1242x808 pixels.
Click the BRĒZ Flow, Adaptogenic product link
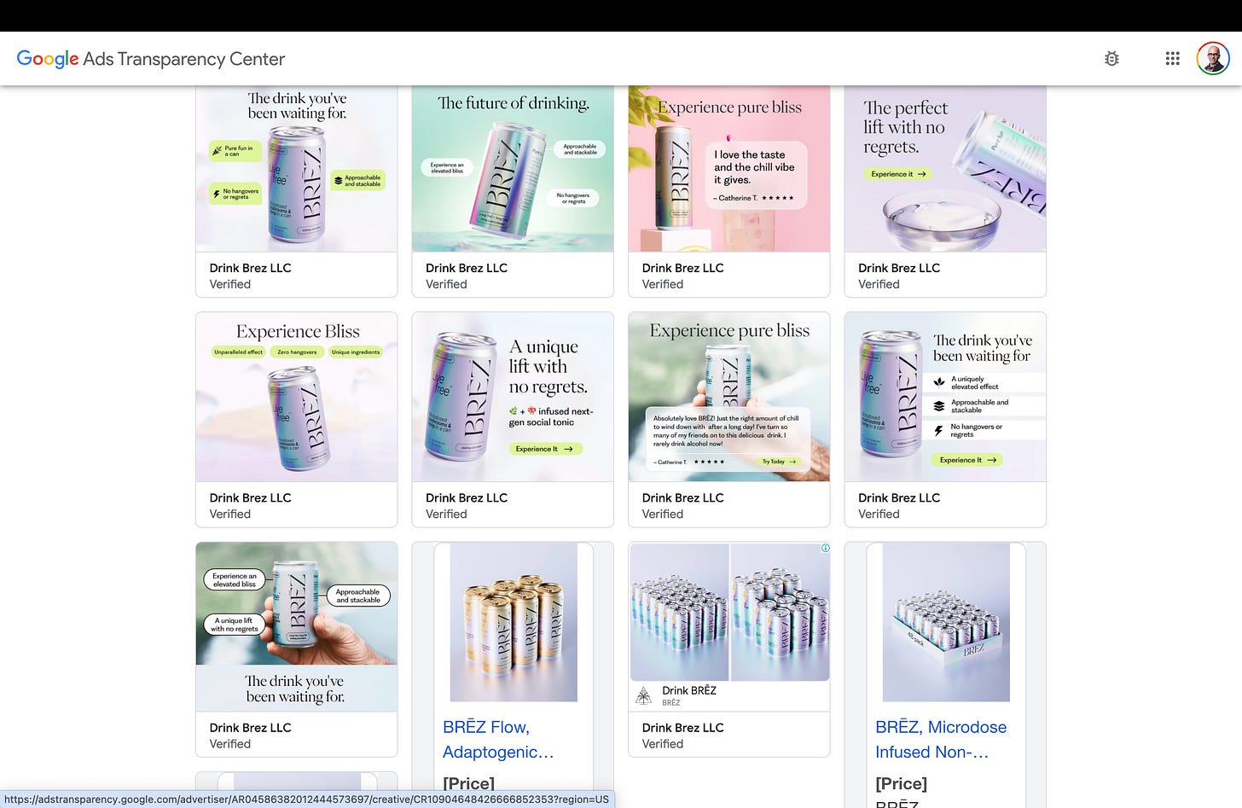click(498, 739)
